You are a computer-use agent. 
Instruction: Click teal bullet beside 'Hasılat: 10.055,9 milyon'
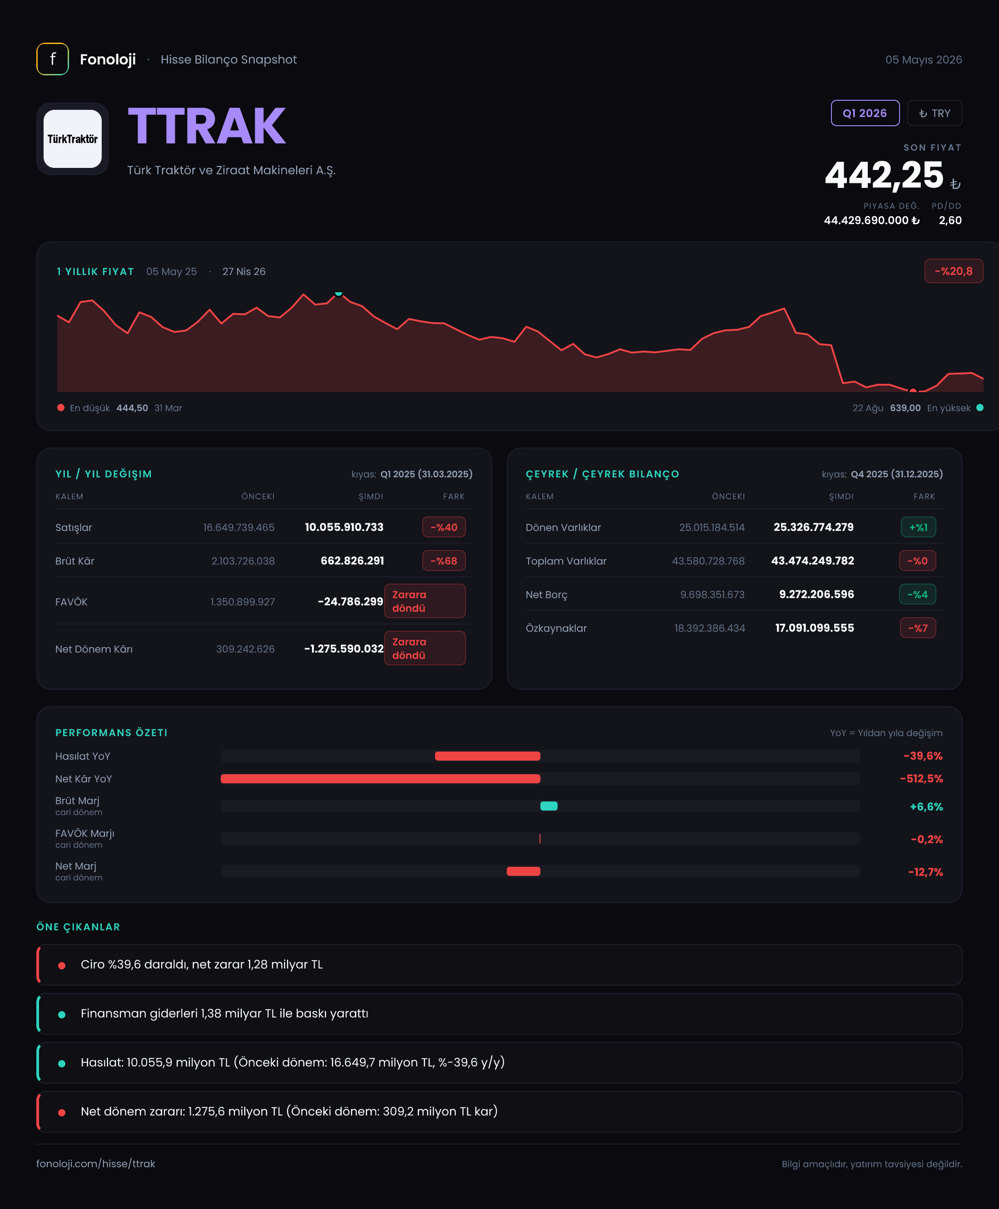tap(62, 1063)
